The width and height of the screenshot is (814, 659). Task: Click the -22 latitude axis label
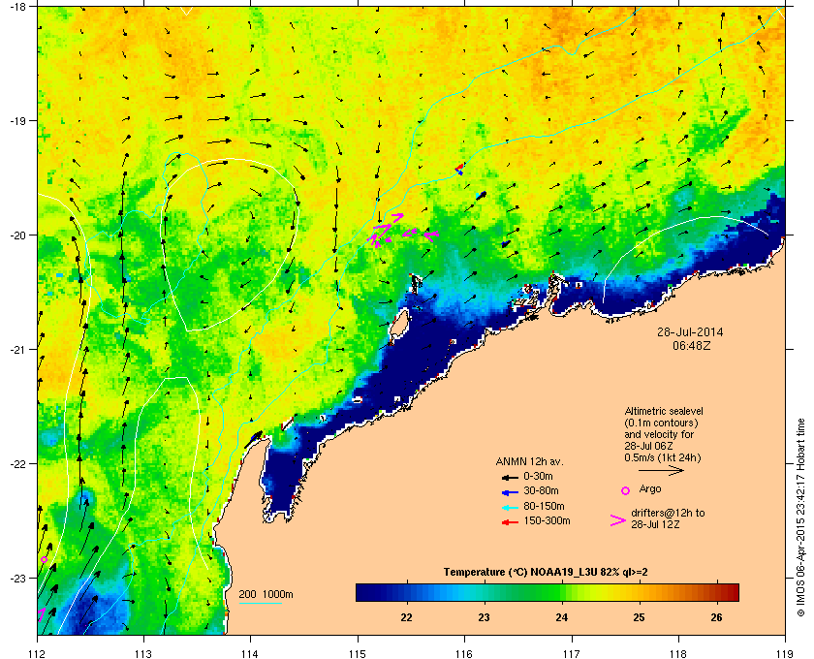[18, 463]
